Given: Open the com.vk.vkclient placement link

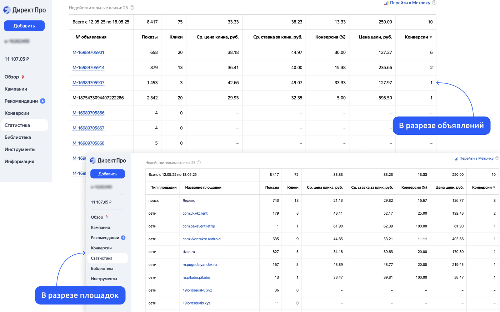Looking at the screenshot, I should tap(195, 213).
